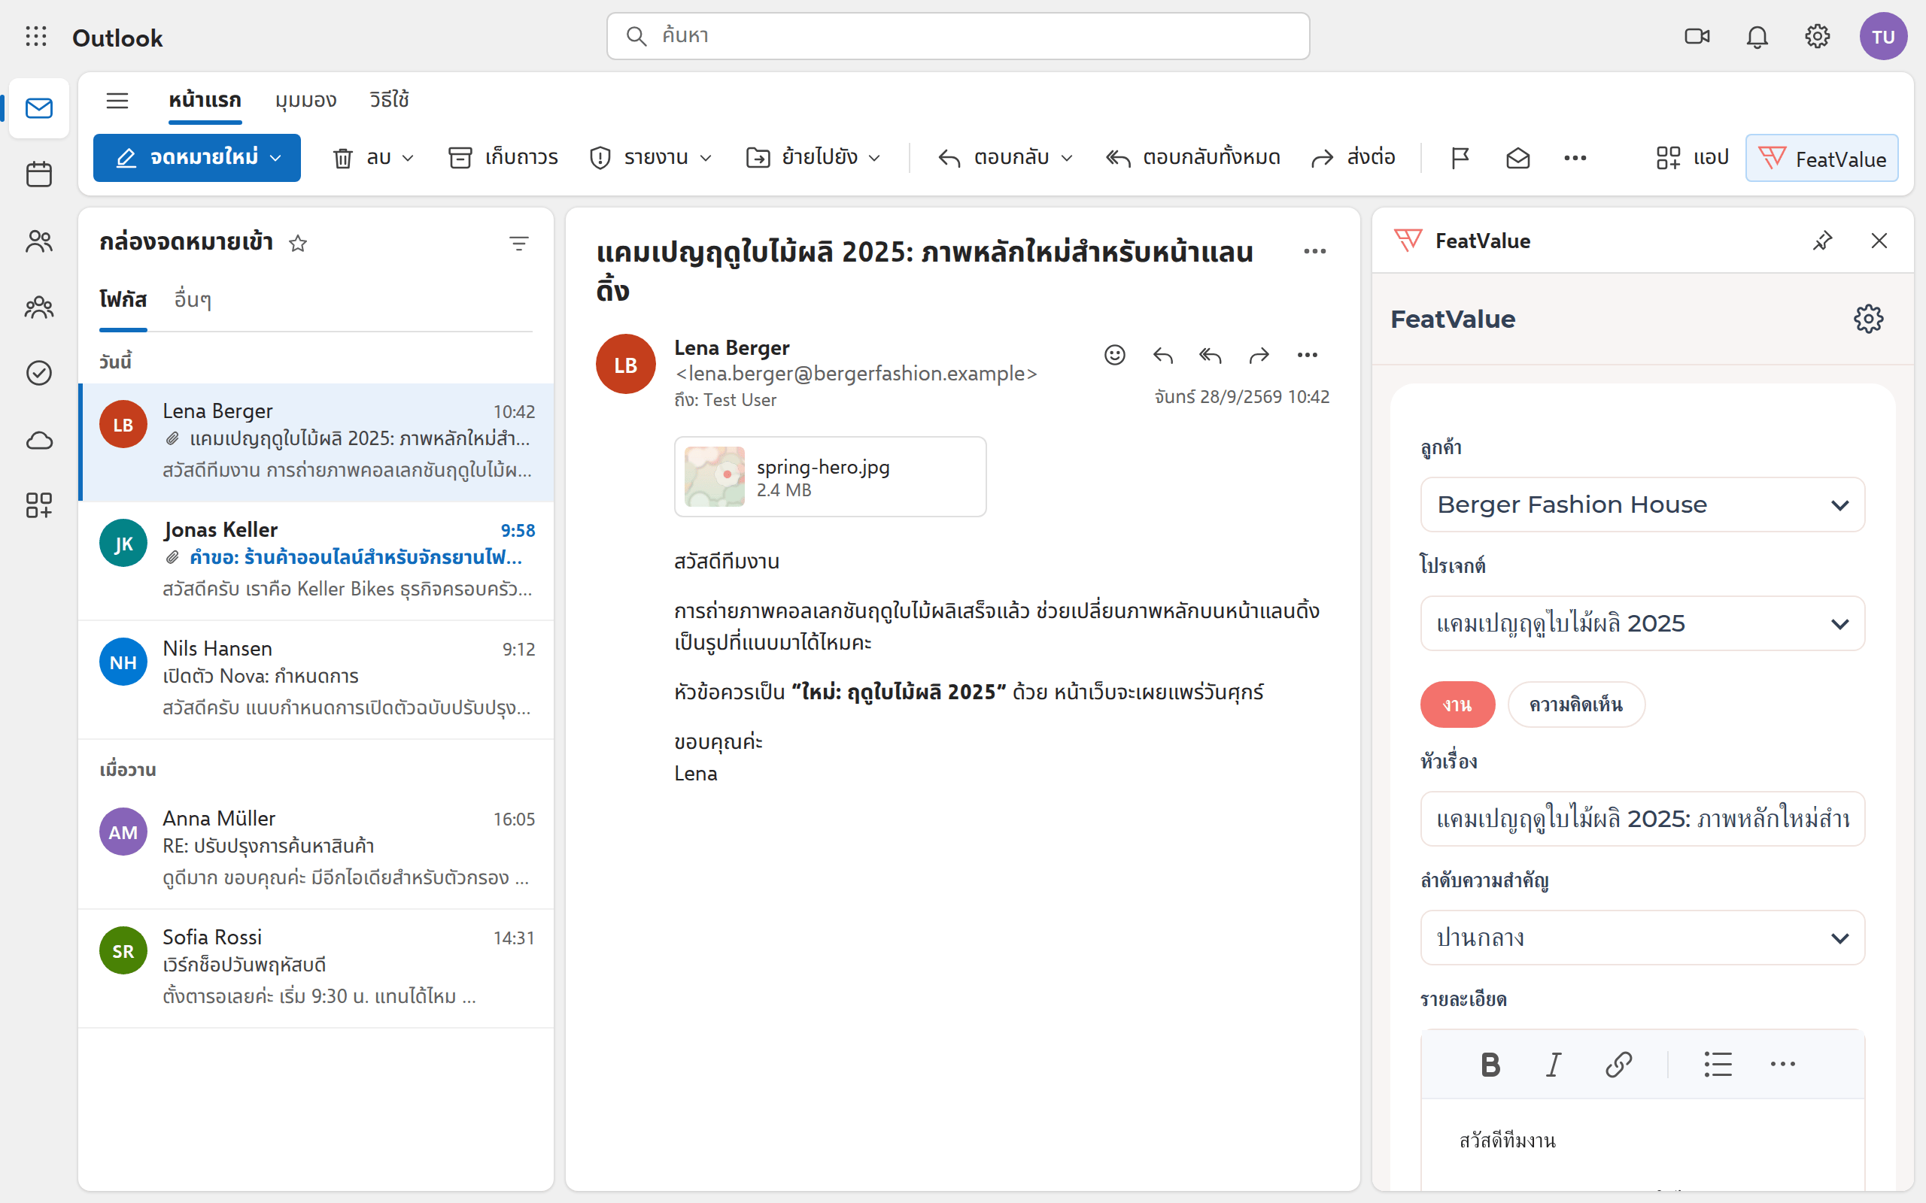The image size is (1926, 1203).
Task: Open the TU account avatar
Action: tap(1883, 37)
